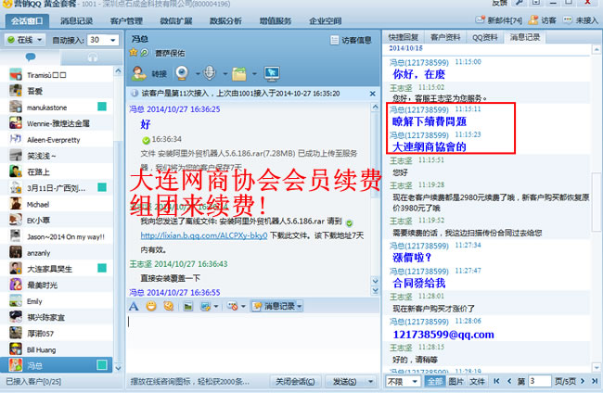603x393 pixels.
Task: Switch to chat bubble contacts view
Action: [31, 57]
